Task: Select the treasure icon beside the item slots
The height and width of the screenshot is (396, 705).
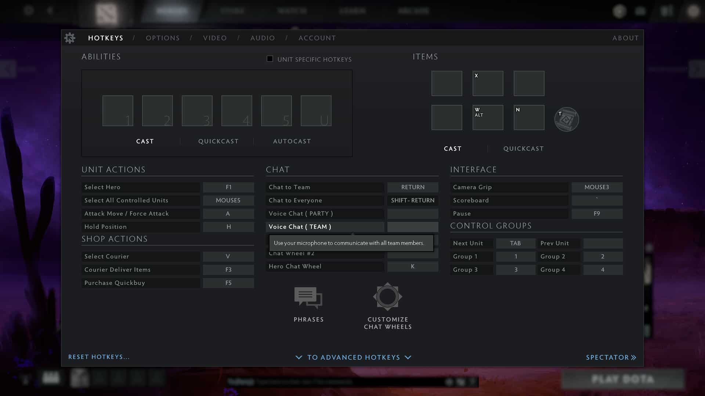Action: (566, 119)
